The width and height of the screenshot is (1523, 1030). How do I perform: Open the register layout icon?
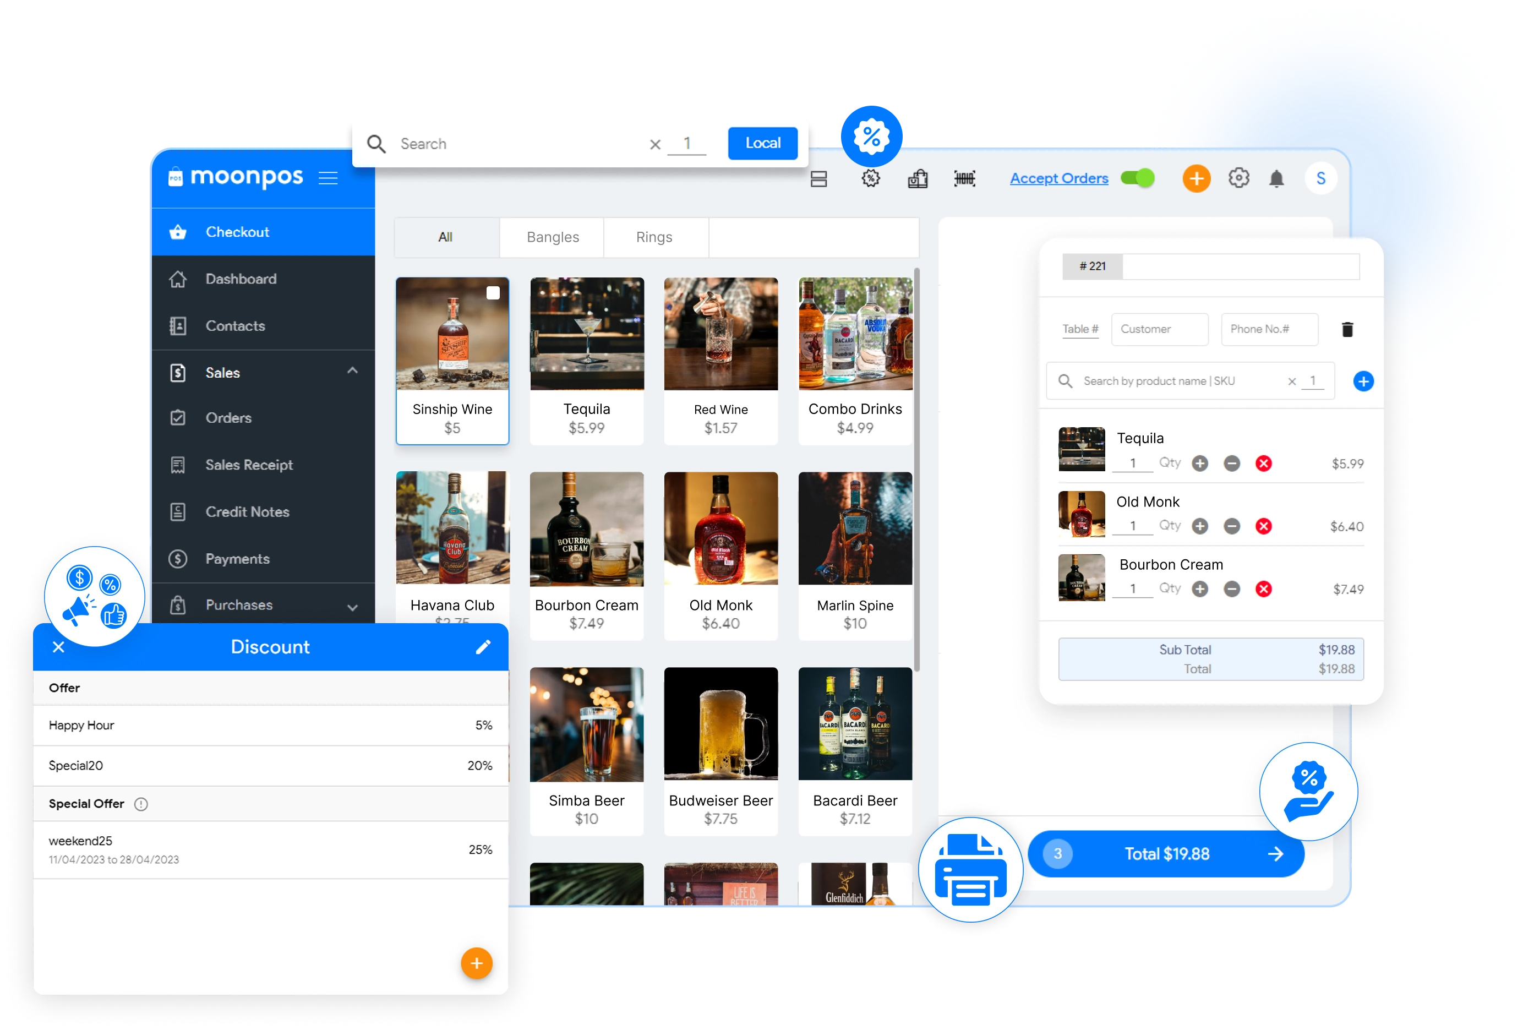[x=819, y=178]
